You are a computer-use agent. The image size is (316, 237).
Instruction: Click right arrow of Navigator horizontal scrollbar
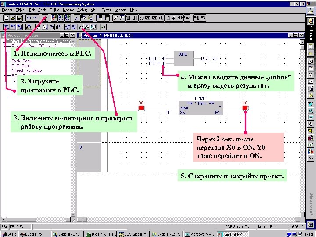[68, 219]
